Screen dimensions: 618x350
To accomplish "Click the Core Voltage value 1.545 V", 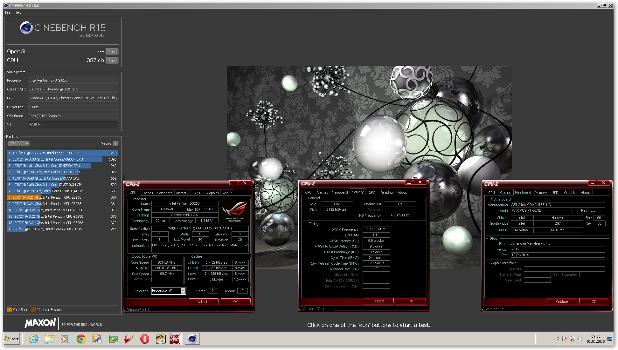I will pyautogui.click(x=206, y=221).
